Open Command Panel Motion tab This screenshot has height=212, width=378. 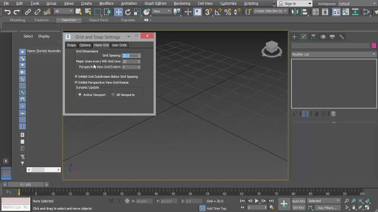tap(323, 37)
